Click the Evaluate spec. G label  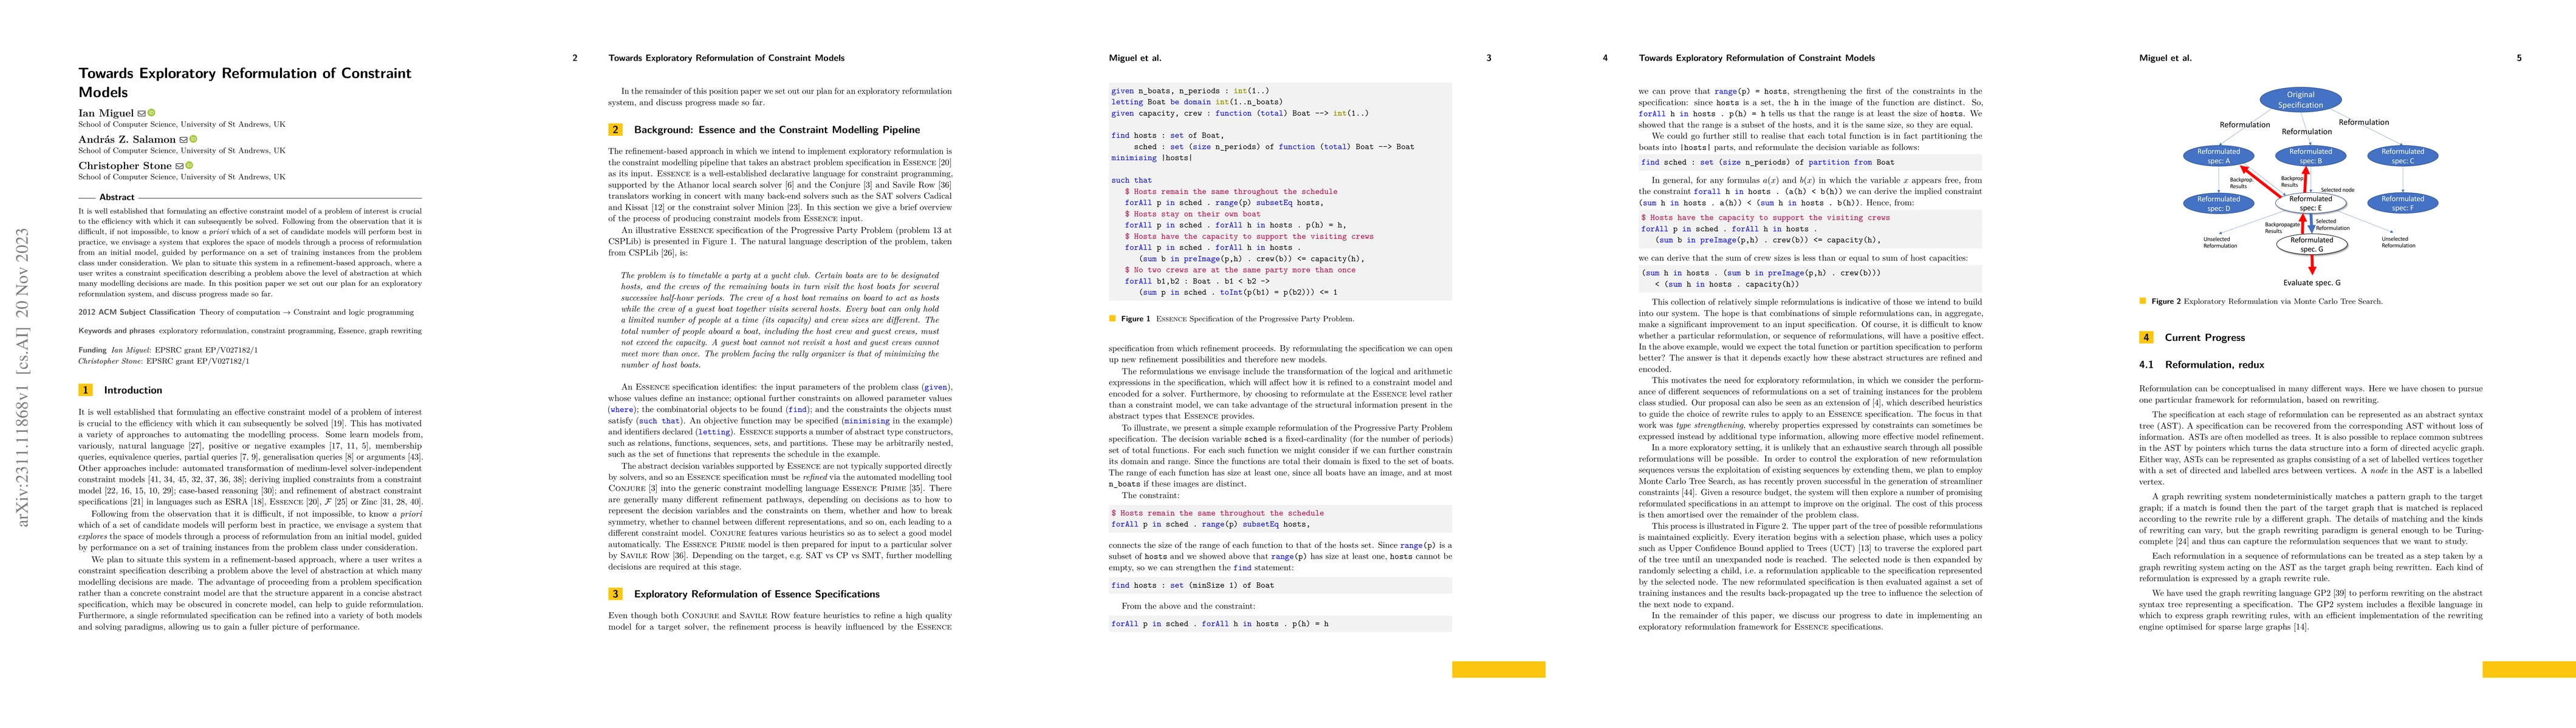(x=2312, y=283)
